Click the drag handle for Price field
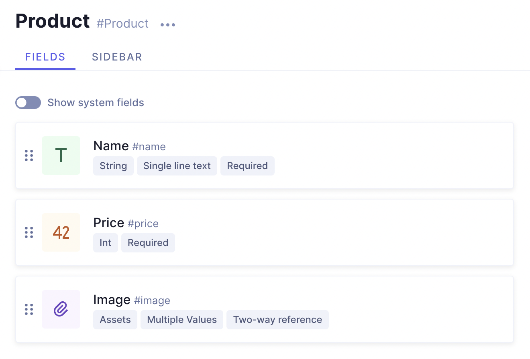Image resolution: width=530 pixels, height=359 pixels. [x=29, y=232]
